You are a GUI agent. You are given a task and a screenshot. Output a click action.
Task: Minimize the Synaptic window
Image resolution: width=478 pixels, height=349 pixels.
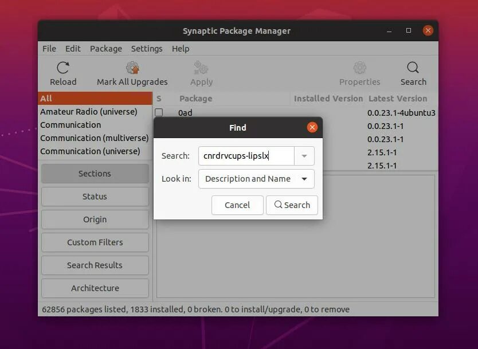(389, 31)
